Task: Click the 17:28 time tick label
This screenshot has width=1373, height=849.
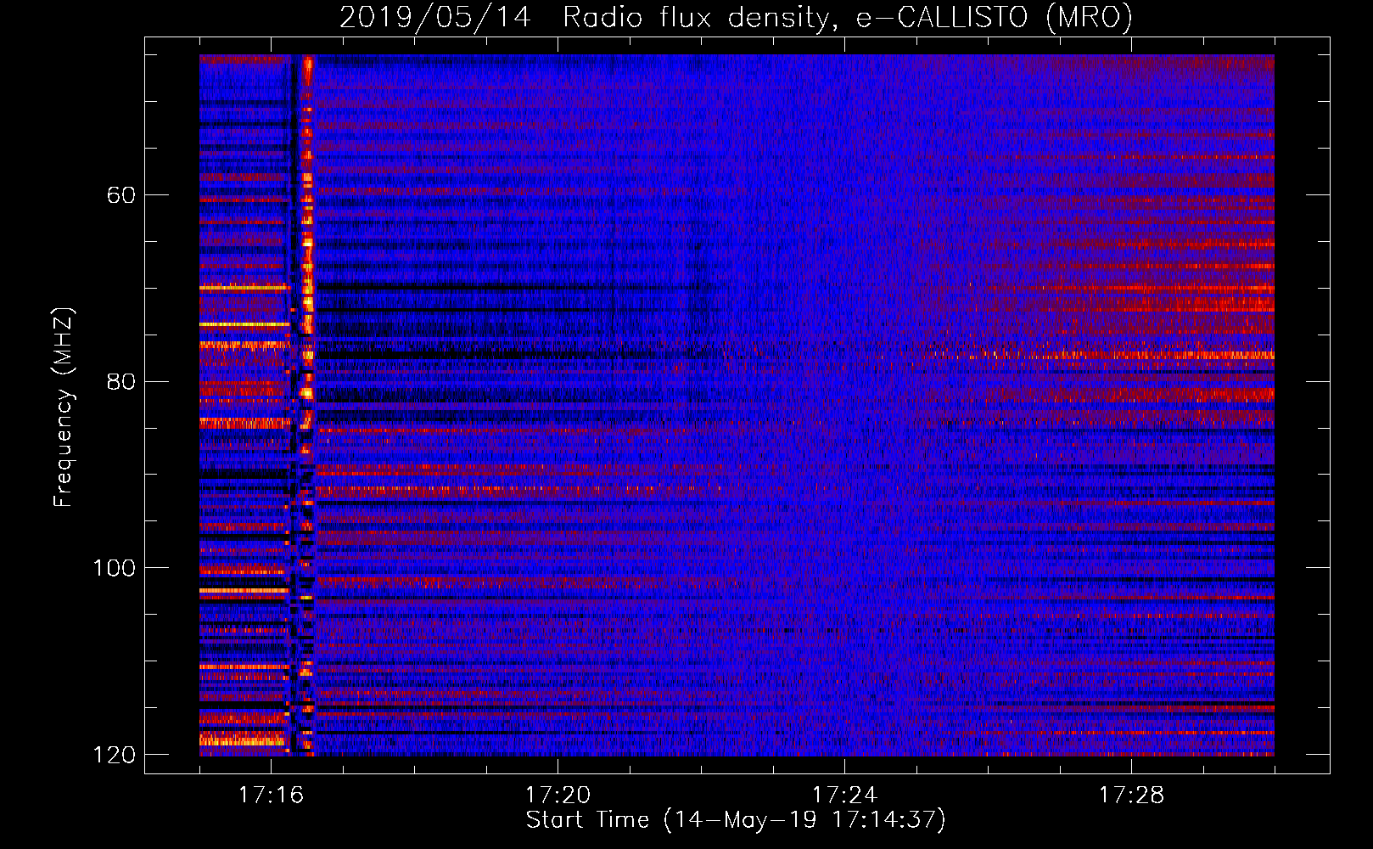Action: (1131, 796)
